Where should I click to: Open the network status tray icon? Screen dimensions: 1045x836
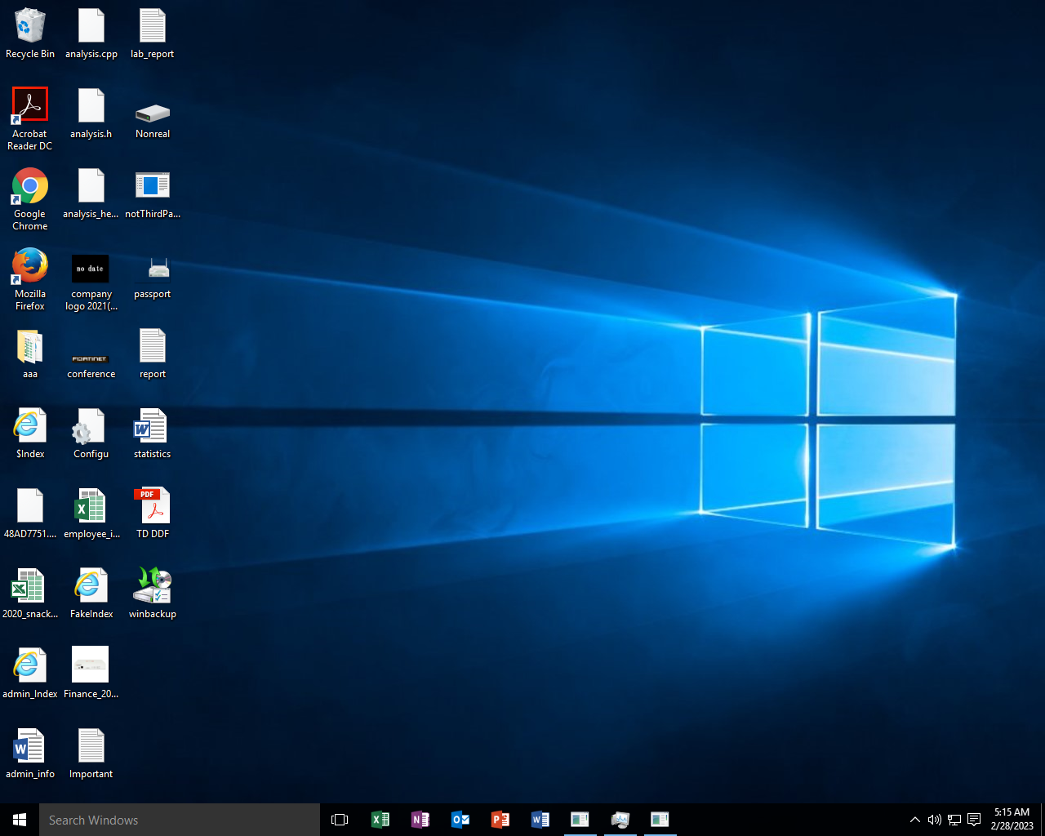tap(954, 820)
